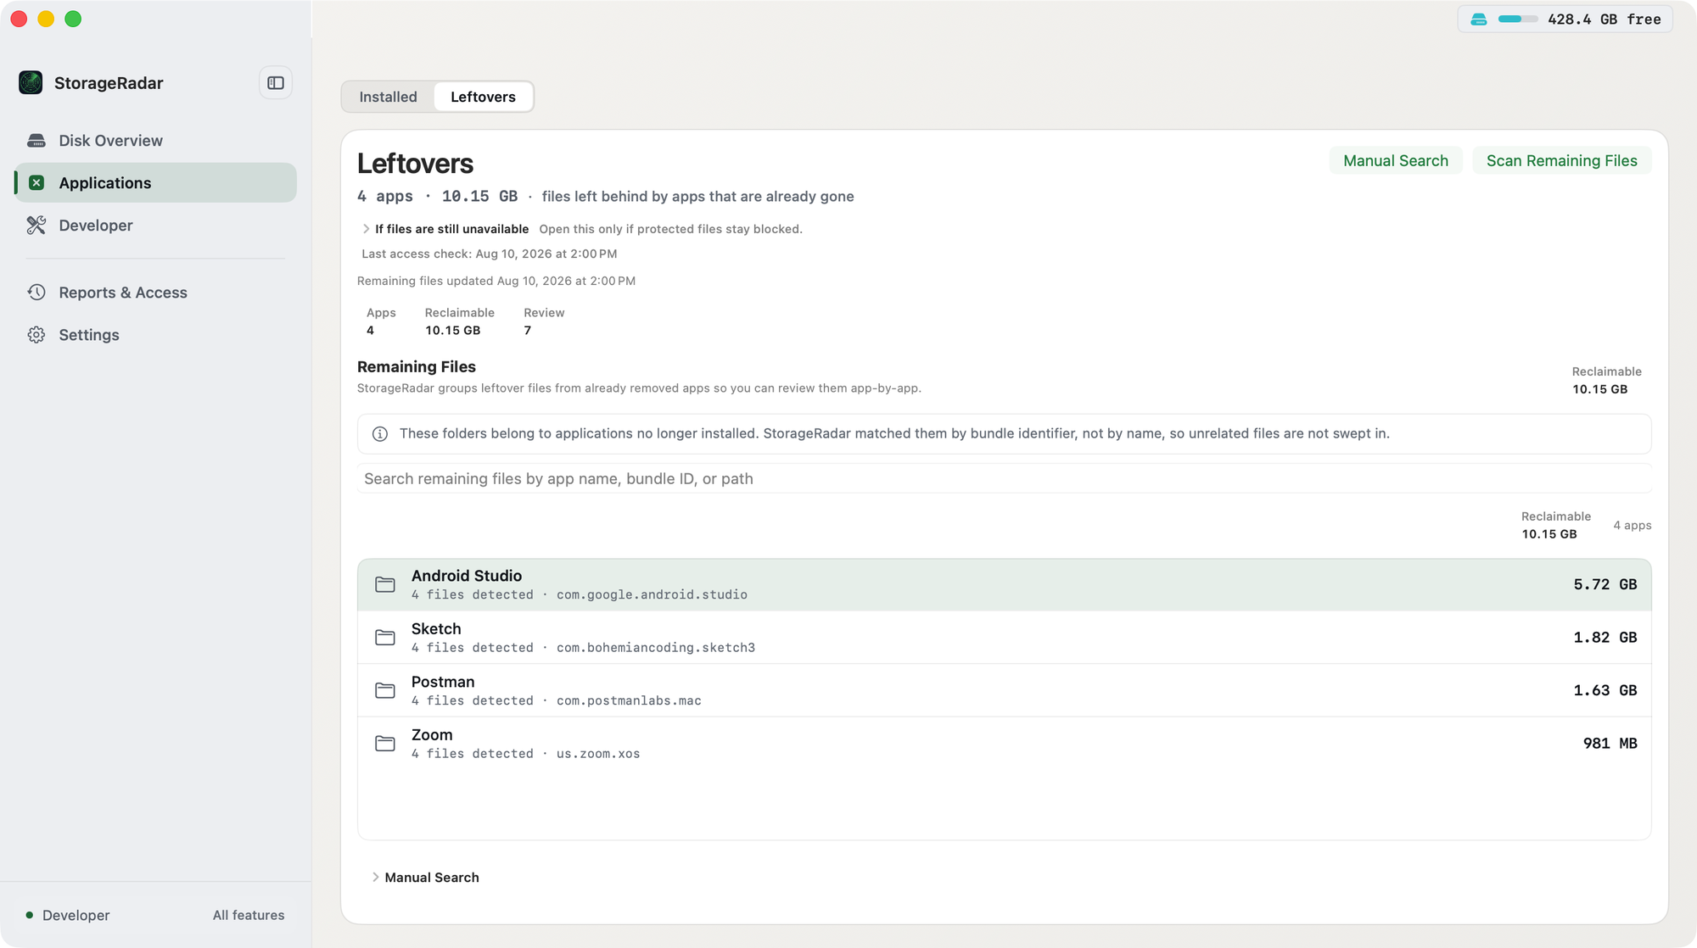Click the Disk Overview drive icon

[x=36, y=141]
